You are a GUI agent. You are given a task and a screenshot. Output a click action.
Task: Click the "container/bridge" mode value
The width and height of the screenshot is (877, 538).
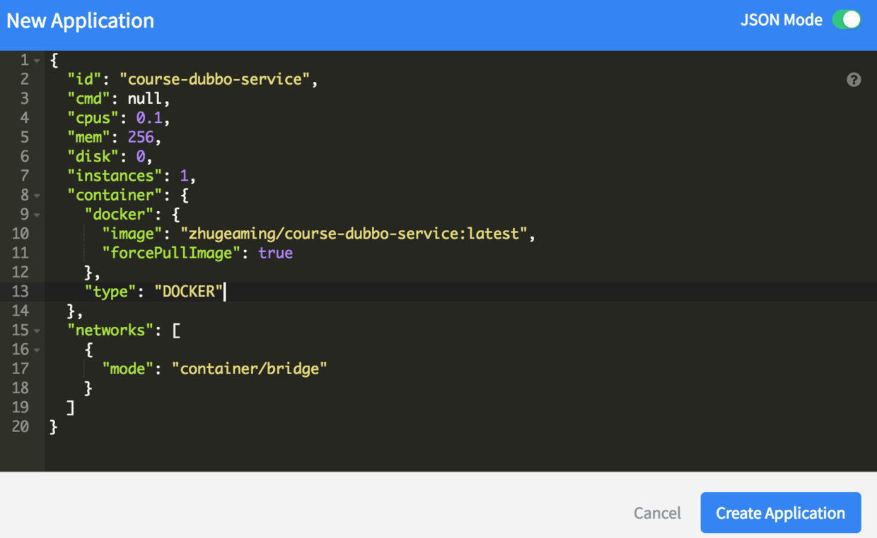250,369
